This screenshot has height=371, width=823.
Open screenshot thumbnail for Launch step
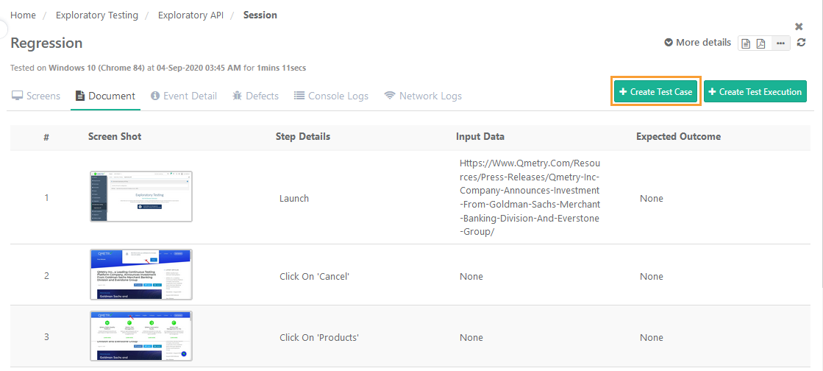coord(141,197)
